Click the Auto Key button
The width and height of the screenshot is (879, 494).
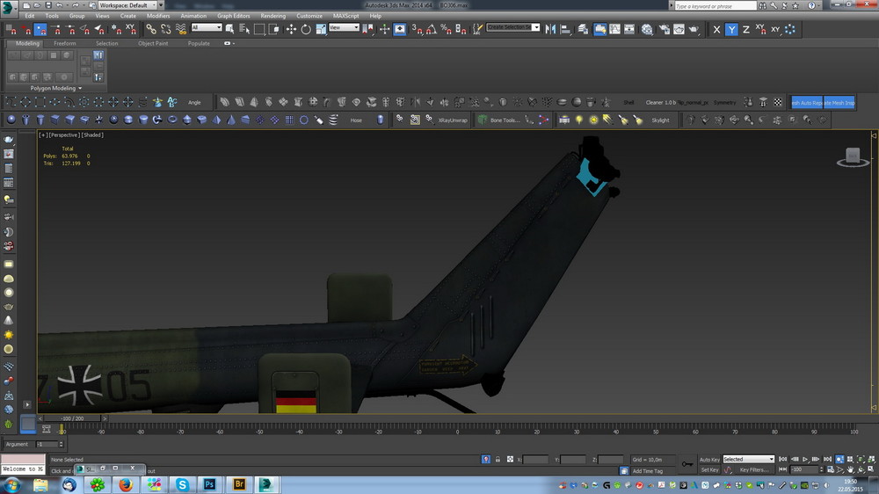pos(708,459)
